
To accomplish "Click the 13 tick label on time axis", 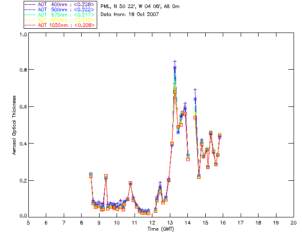I will pyautogui.click(x=170, y=223).
